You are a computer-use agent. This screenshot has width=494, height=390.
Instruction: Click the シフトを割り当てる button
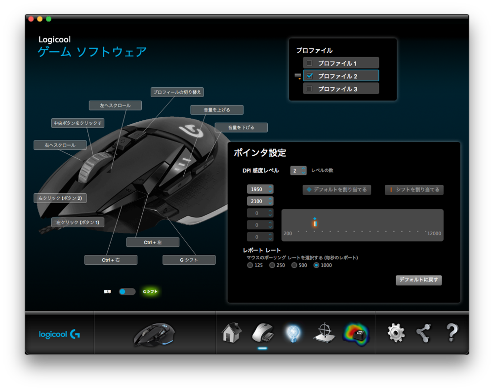pyautogui.click(x=414, y=190)
